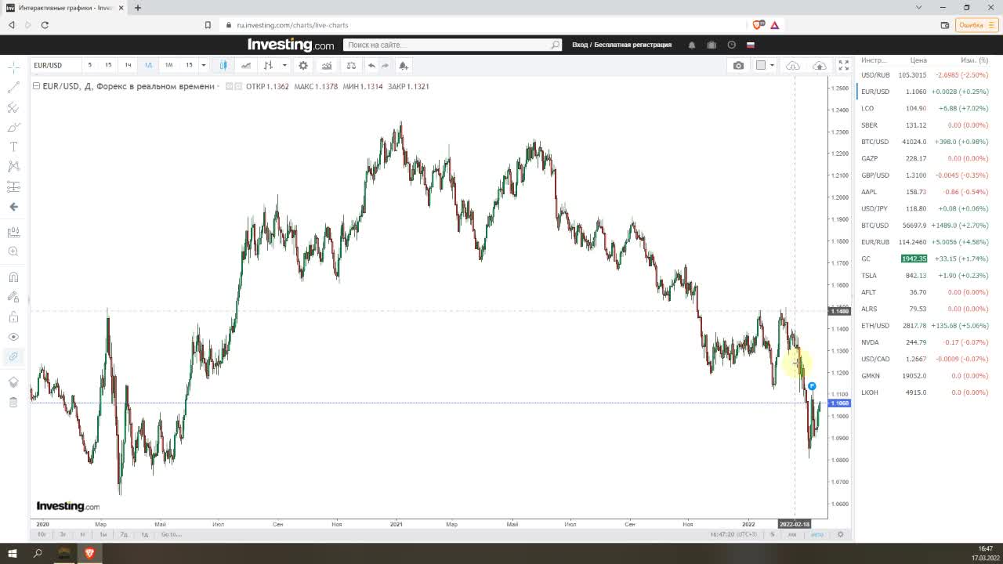This screenshot has height=564, width=1003.
Task: Click the candlestick chart style button
Action: pos(223,65)
